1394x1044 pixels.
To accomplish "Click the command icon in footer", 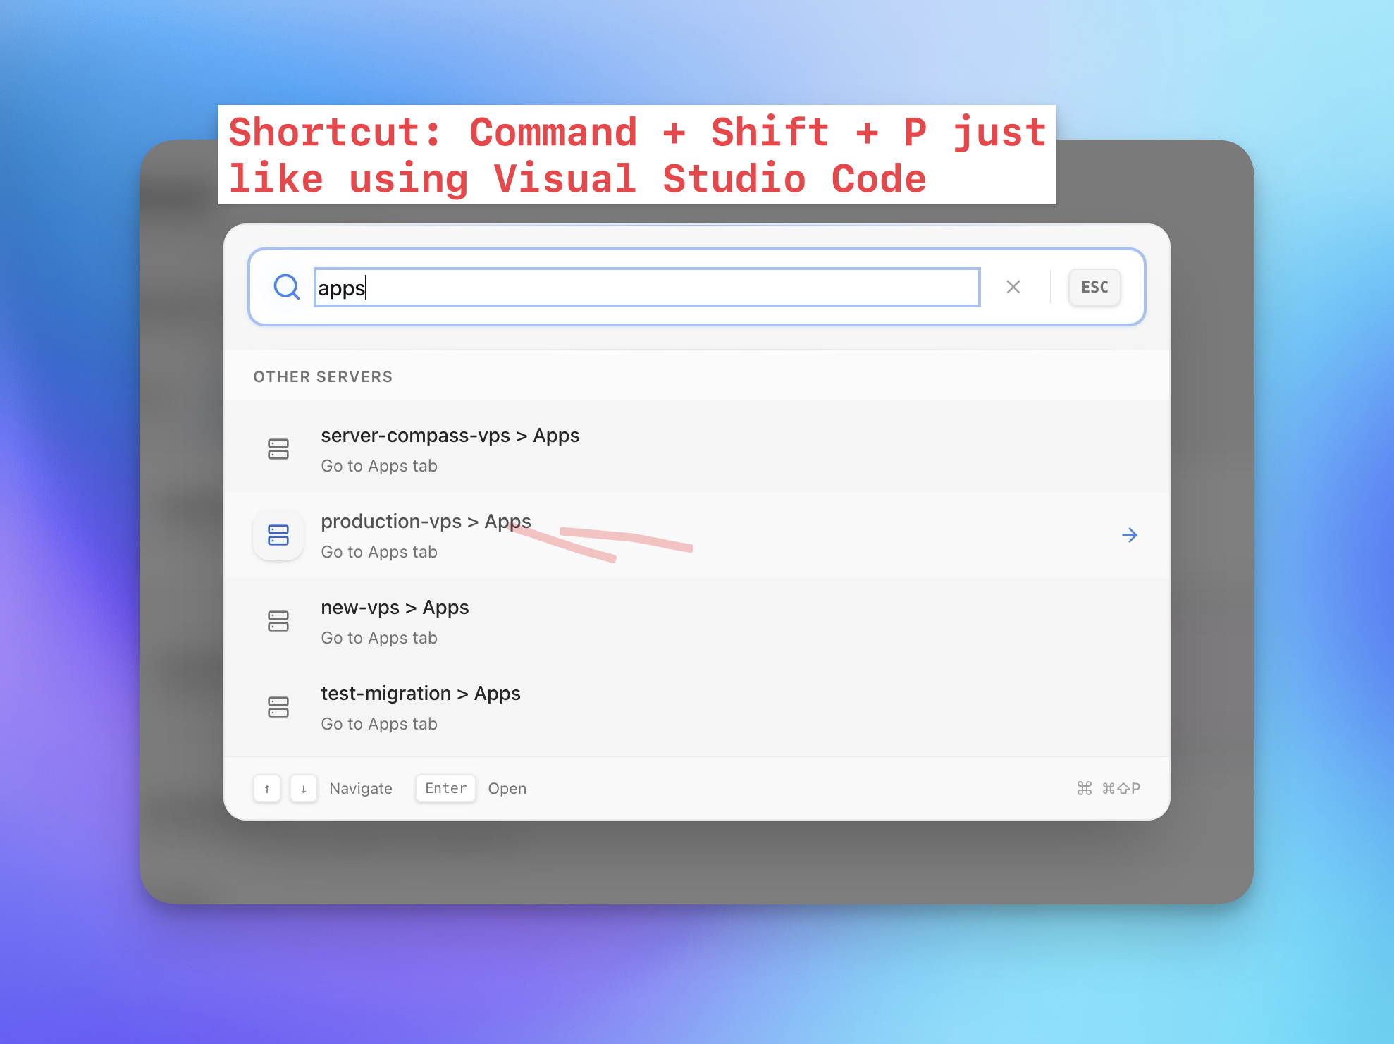I will 1084,788.
